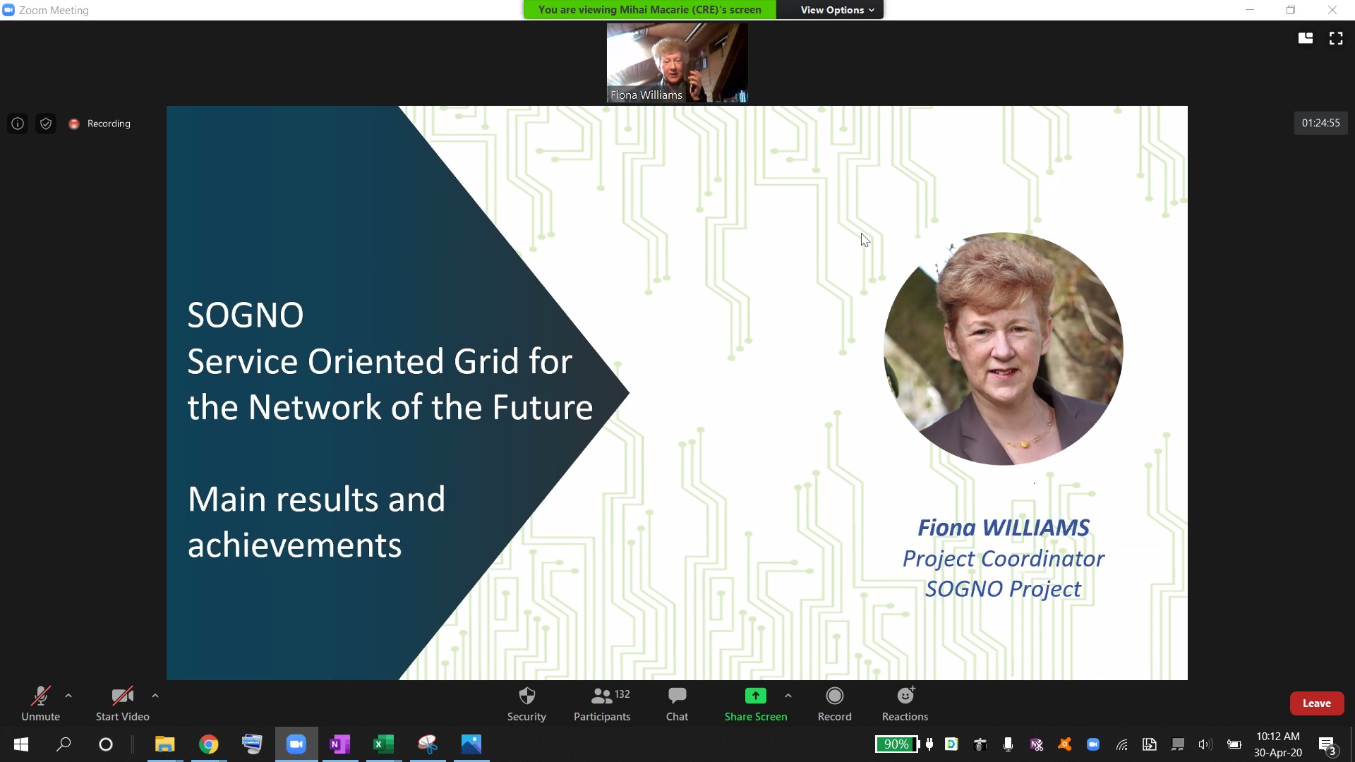Click the Zoom Meeting window title

coord(54,10)
